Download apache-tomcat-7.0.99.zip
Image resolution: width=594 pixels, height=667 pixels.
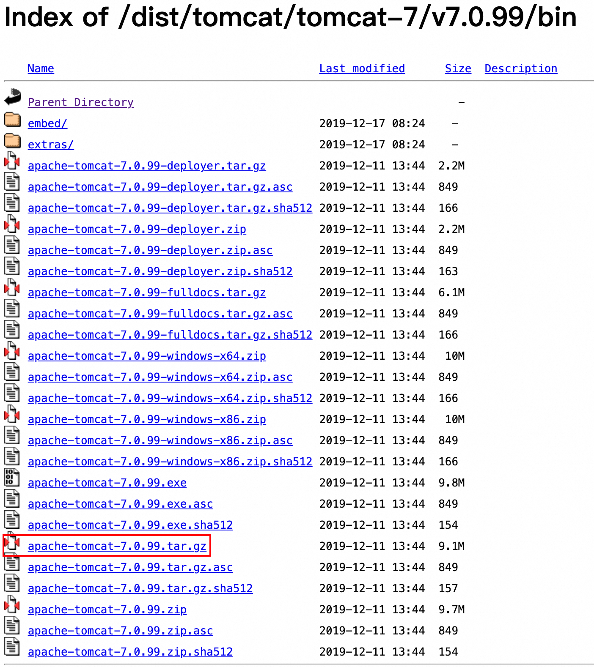click(107, 610)
